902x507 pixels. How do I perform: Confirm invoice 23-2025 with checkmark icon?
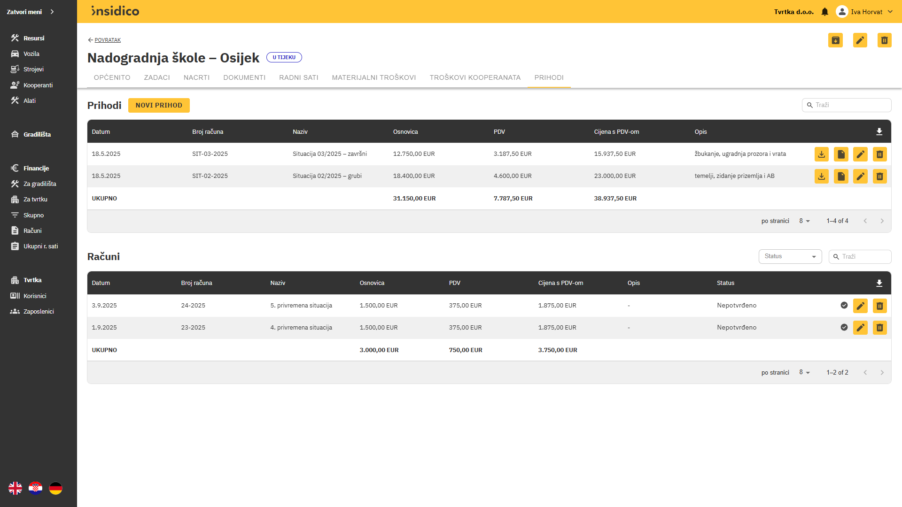tap(844, 327)
